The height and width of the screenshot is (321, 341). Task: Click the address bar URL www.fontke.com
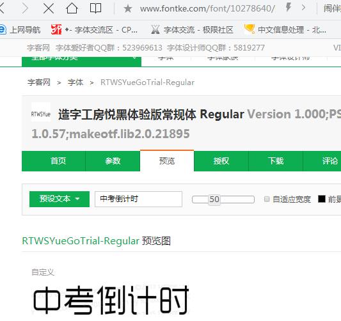tap(207, 9)
